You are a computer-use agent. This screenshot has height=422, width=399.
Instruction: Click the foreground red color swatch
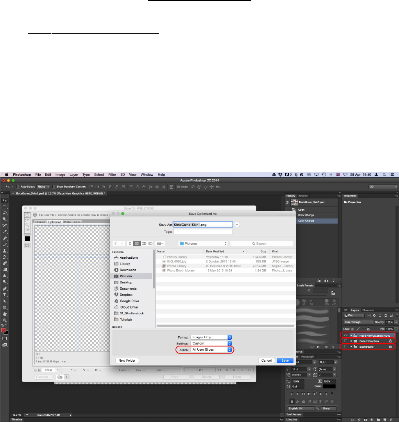pyautogui.click(x=3, y=330)
